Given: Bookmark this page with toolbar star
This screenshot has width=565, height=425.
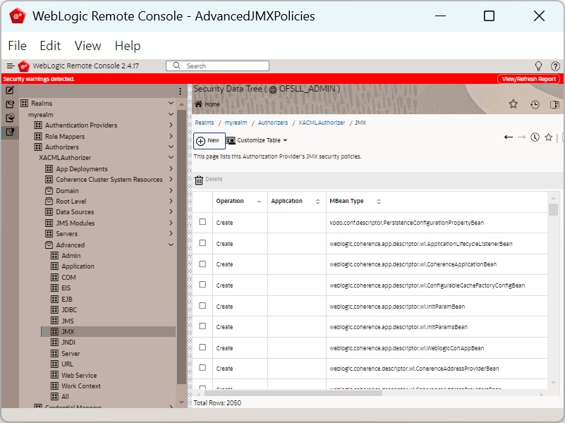Looking at the screenshot, I should pos(549,137).
